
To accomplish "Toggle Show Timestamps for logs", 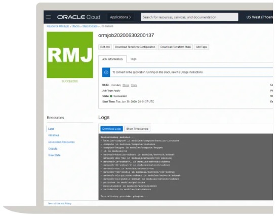I will [137, 129].
